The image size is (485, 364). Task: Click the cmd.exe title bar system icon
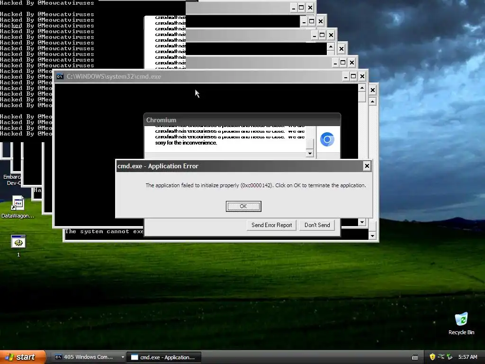coord(60,76)
